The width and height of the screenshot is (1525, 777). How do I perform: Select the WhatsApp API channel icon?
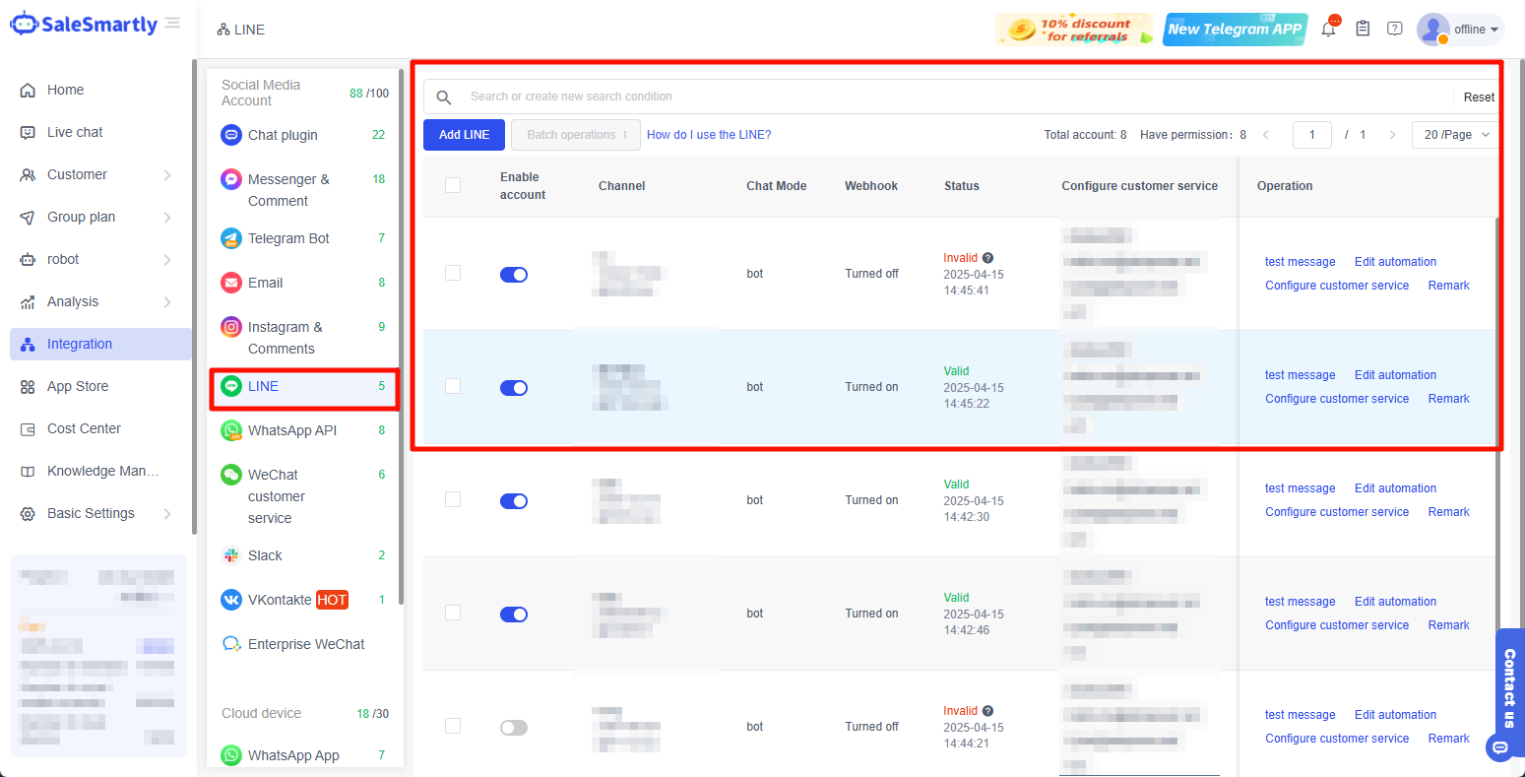[231, 430]
